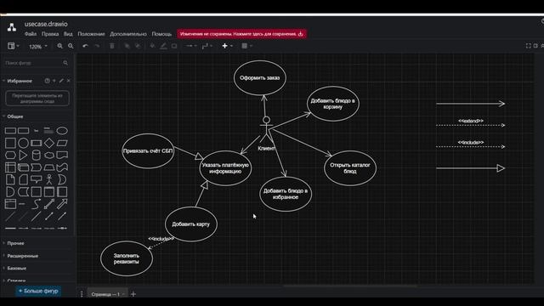544x306 pixels.
Task: Select the triangle shape in Общие
Action: (x=23, y=155)
